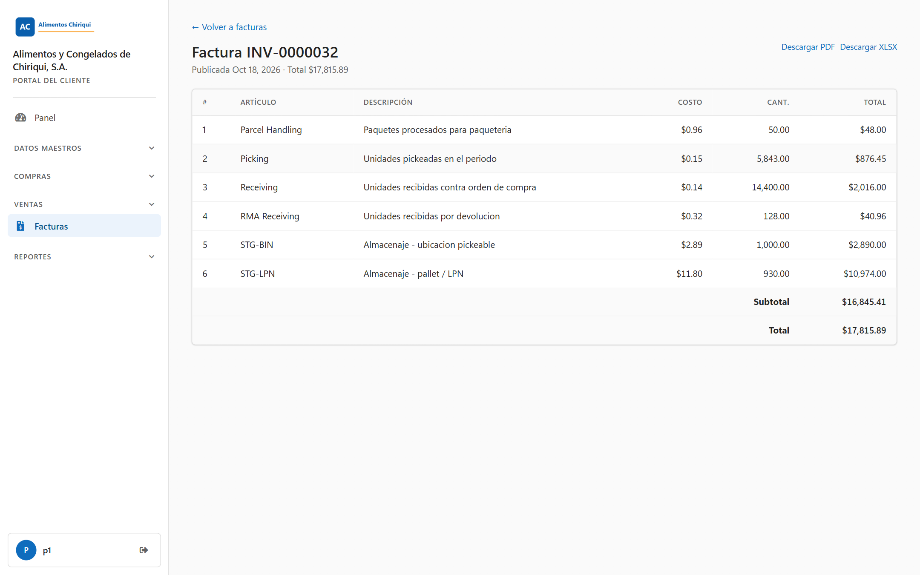
Task: Click the $876.45 line total
Action: [x=871, y=159]
